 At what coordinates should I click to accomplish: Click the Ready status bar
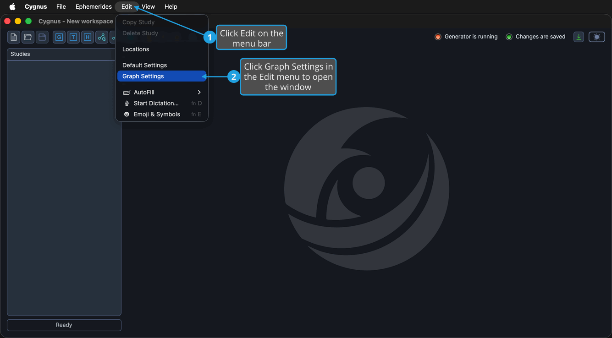(64, 325)
